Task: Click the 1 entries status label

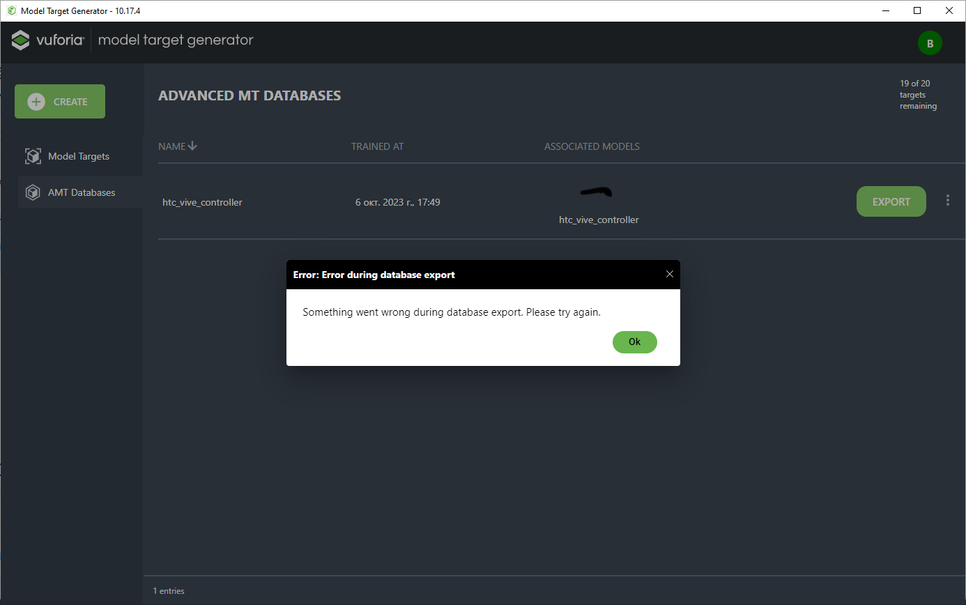Action: 168,590
